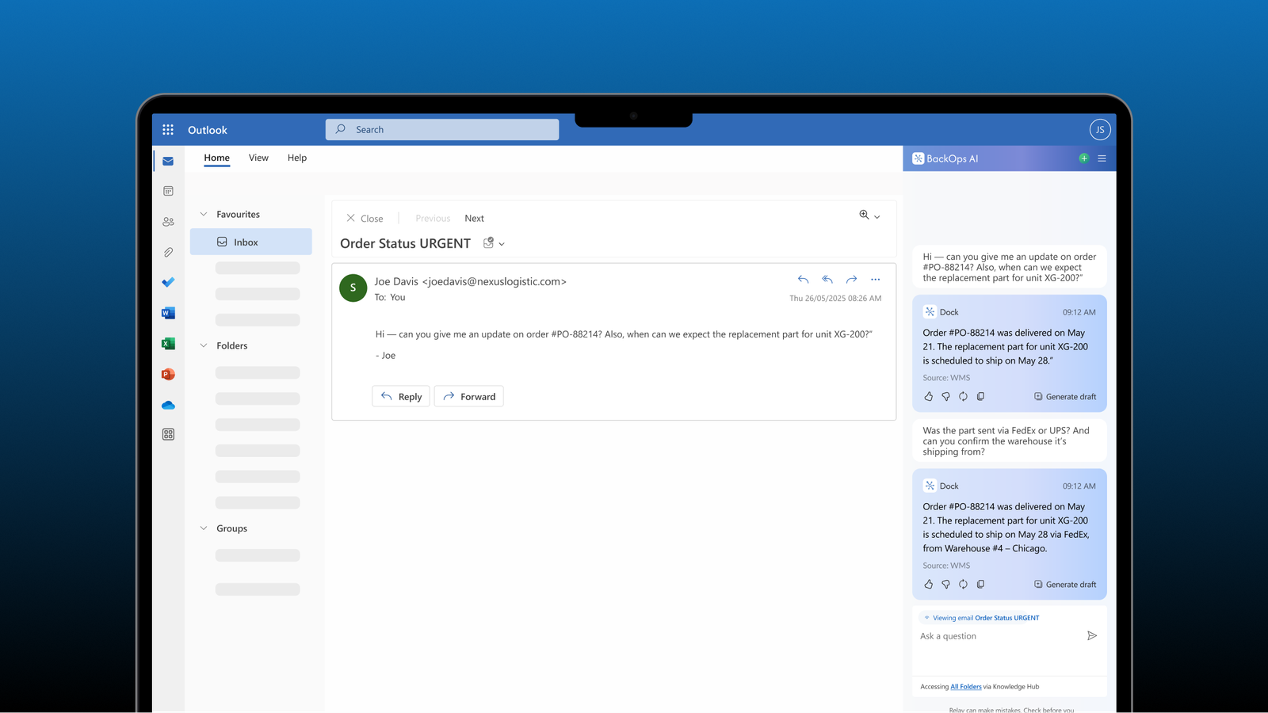Open the To Do checkmark icon in the left rail

[x=168, y=282]
